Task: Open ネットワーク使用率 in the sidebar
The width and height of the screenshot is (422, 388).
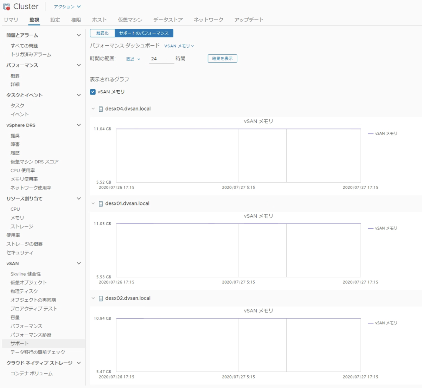Action: coord(31,188)
